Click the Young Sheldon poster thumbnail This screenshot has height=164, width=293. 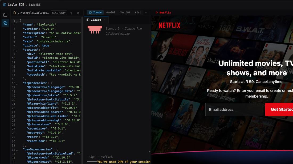click(x=201, y=51)
